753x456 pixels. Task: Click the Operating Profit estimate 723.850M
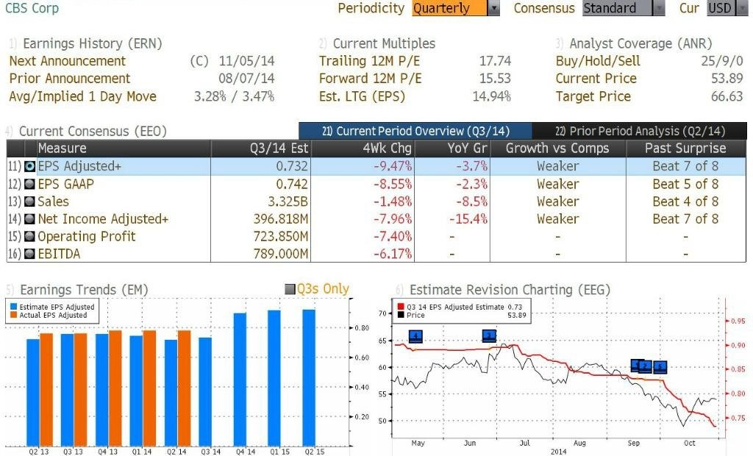(x=280, y=236)
